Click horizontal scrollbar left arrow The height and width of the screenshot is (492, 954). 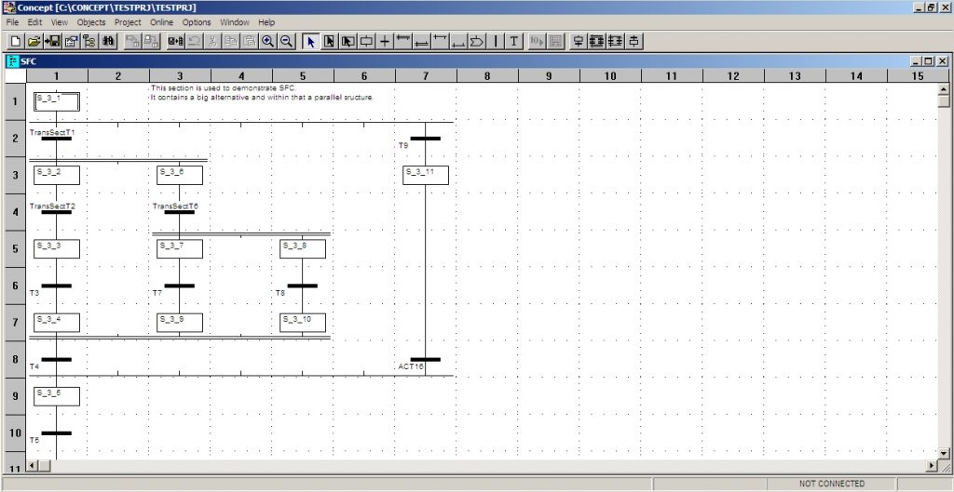[x=34, y=465]
